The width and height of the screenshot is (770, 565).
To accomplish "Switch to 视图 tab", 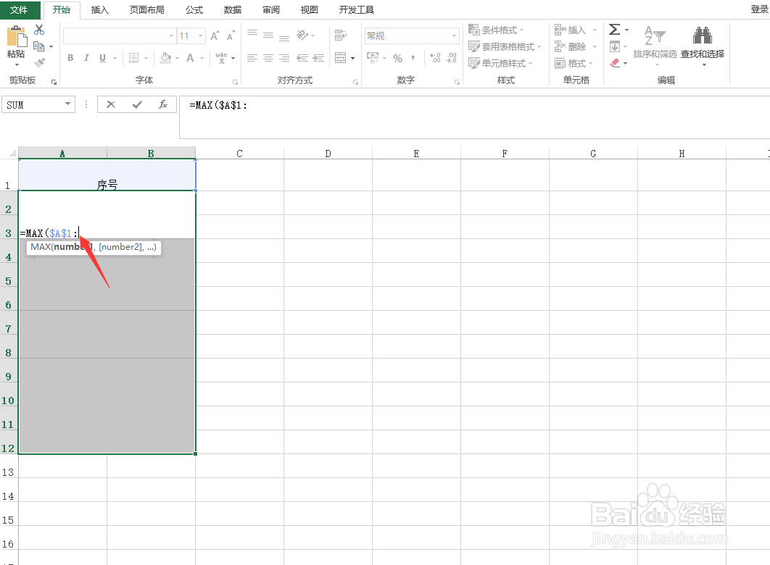I will click(309, 10).
